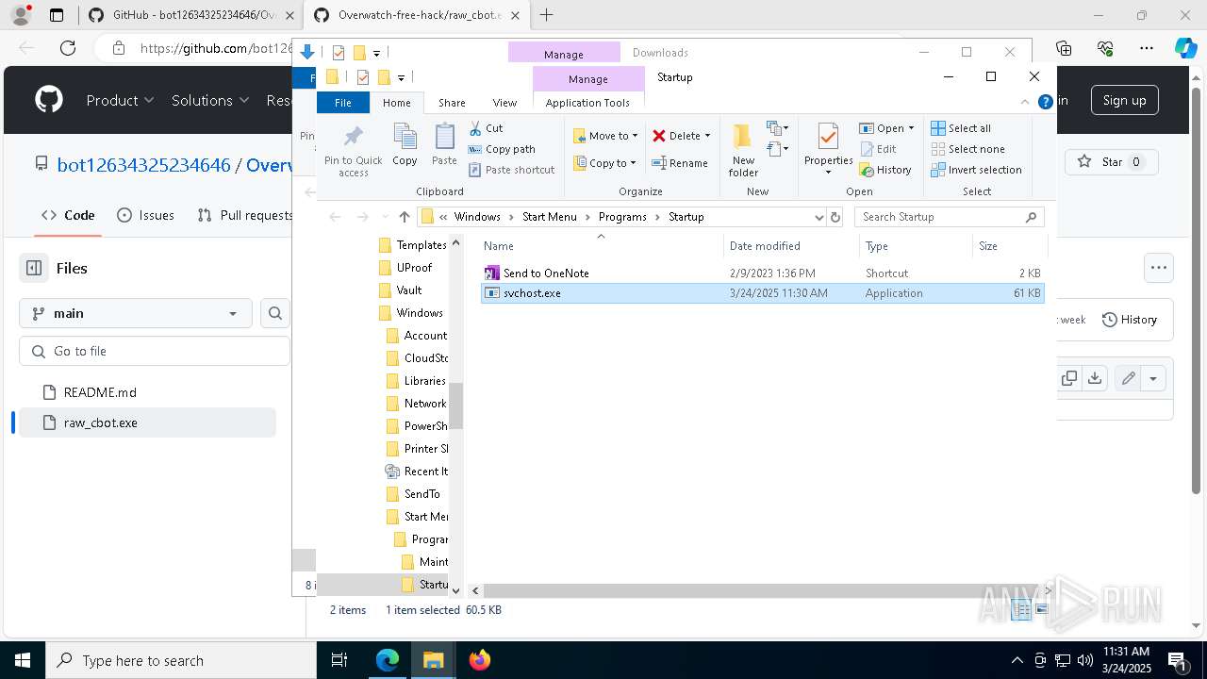Switch to large icons view
Viewport: 1207px width, 679px height.
(x=1042, y=610)
